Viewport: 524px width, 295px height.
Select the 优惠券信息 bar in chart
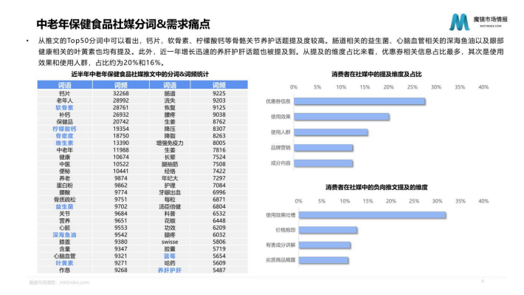[x=359, y=101]
